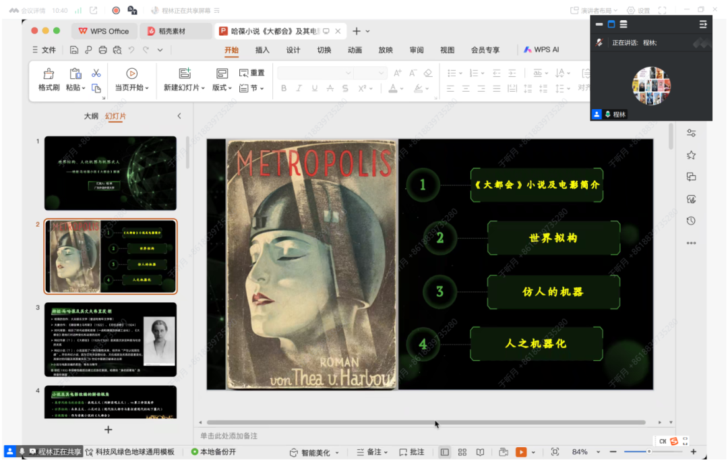Click the Redo arrow icon
This screenshot has width=728, height=460.
coord(146,50)
